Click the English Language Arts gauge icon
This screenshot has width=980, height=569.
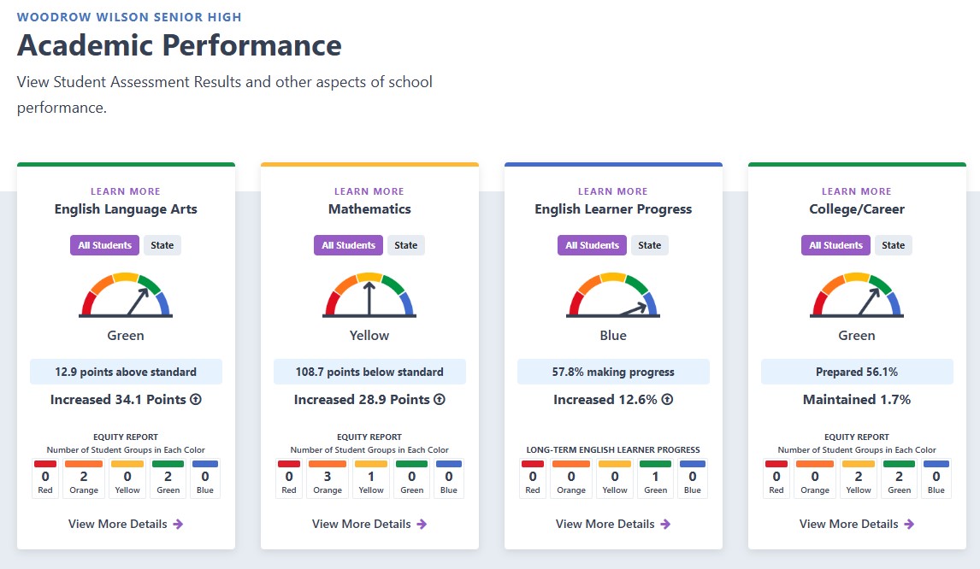click(126, 295)
